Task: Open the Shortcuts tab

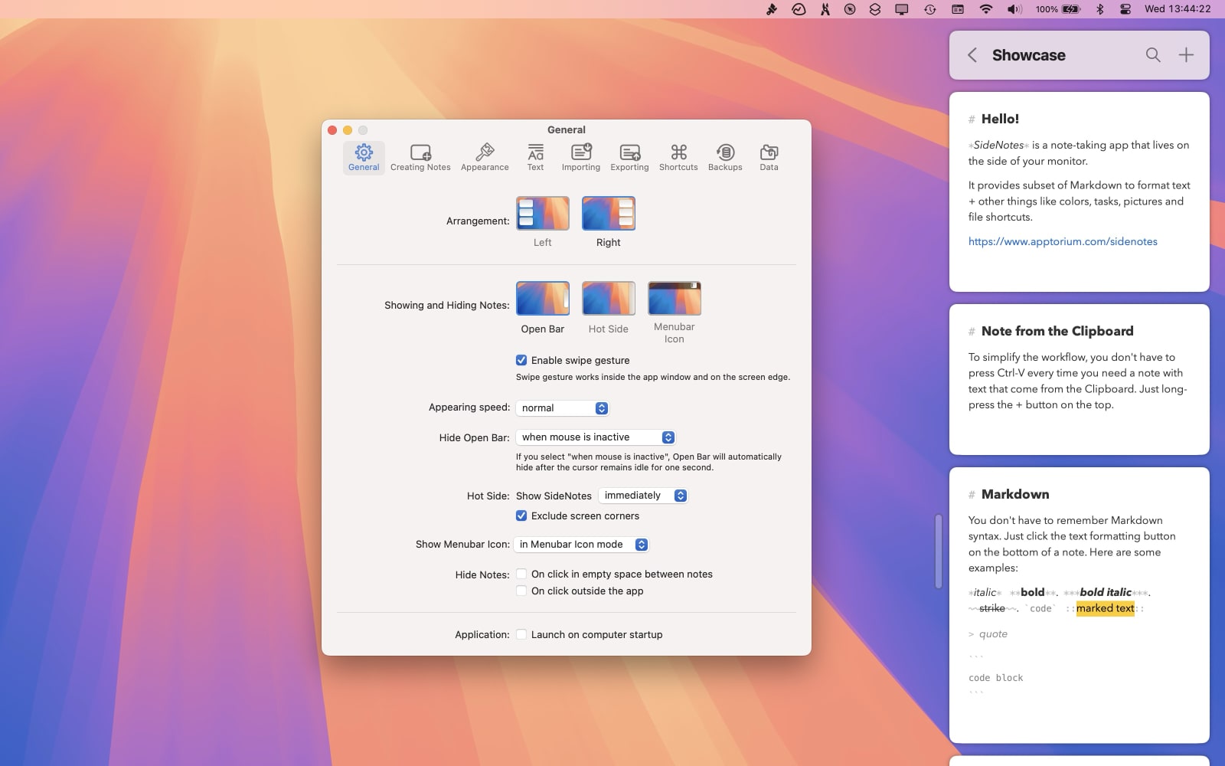Action: 678,157
